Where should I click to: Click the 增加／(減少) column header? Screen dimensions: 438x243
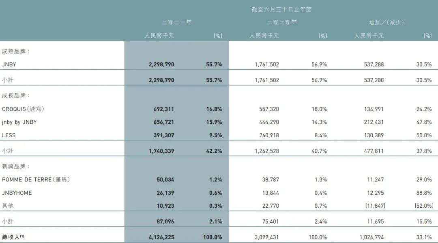(x=386, y=22)
